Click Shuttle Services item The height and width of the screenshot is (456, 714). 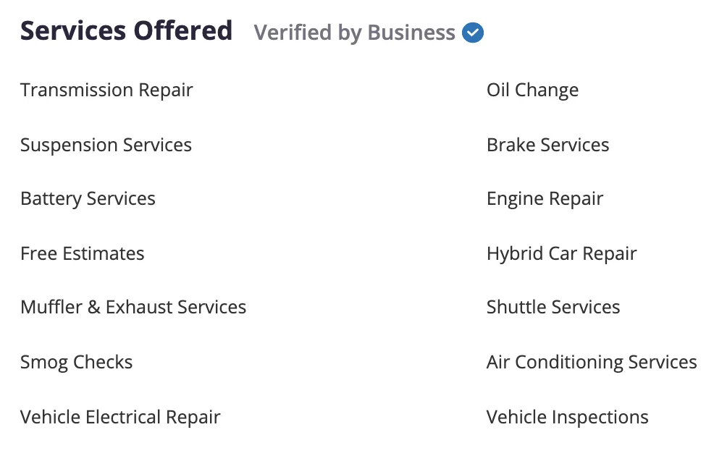553,307
